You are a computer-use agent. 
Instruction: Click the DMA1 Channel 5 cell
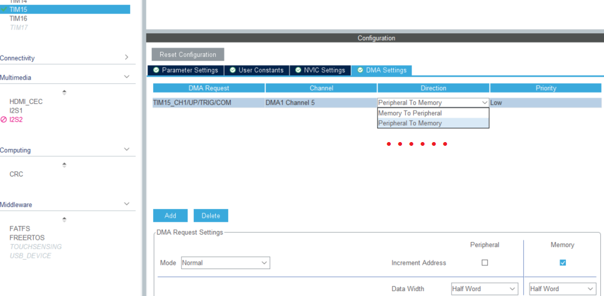tap(321, 103)
